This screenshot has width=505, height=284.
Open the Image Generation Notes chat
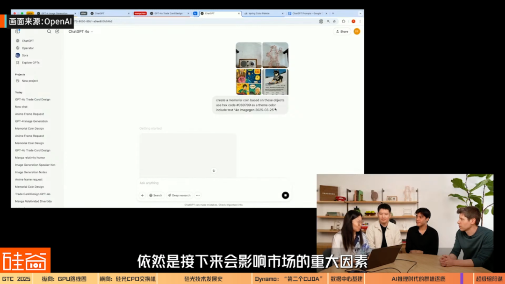point(31,172)
